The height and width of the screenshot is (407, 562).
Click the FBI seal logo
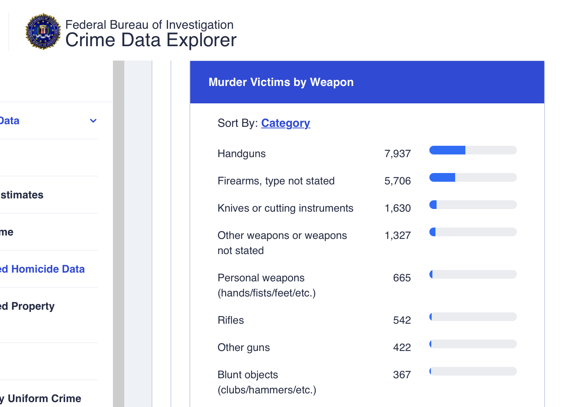43,32
